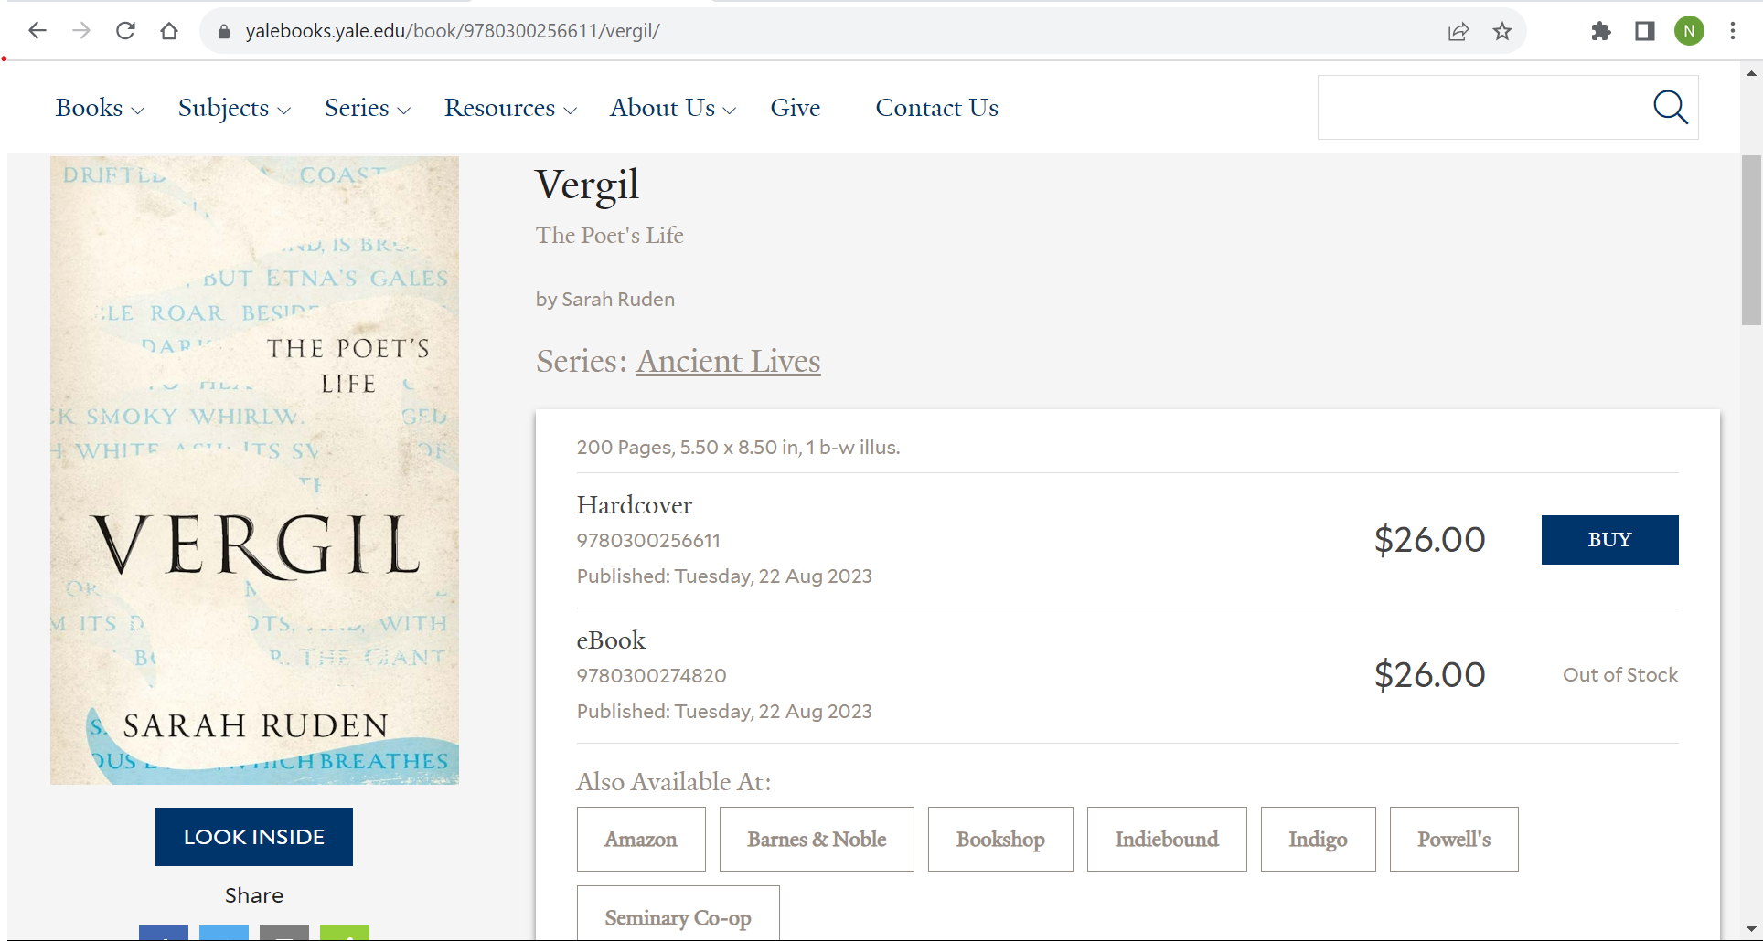Expand the Subjects dropdown menu

click(x=234, y=108)
